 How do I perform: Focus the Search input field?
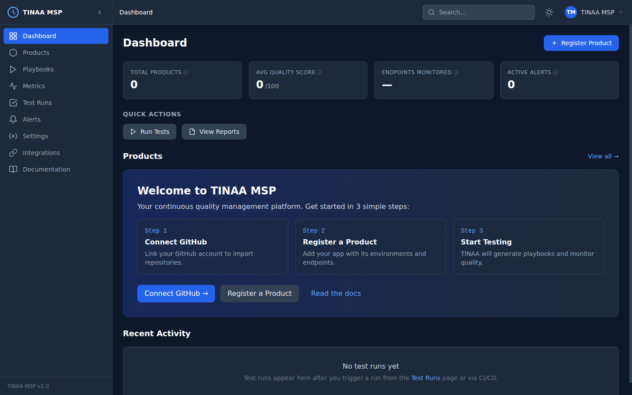click(x=478, y=12)
